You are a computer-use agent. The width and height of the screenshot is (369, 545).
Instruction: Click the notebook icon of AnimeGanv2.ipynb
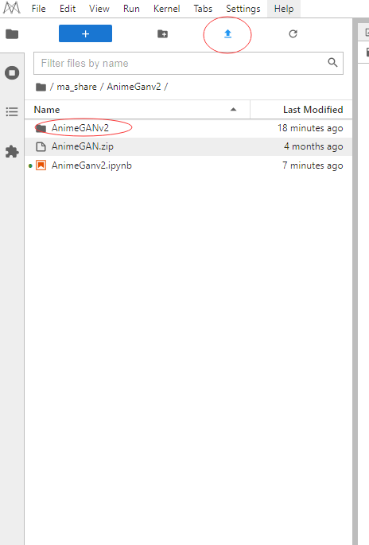[41, 165]
